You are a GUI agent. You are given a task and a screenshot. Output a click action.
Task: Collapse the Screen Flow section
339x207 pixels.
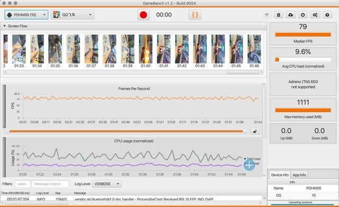(5, 26)
